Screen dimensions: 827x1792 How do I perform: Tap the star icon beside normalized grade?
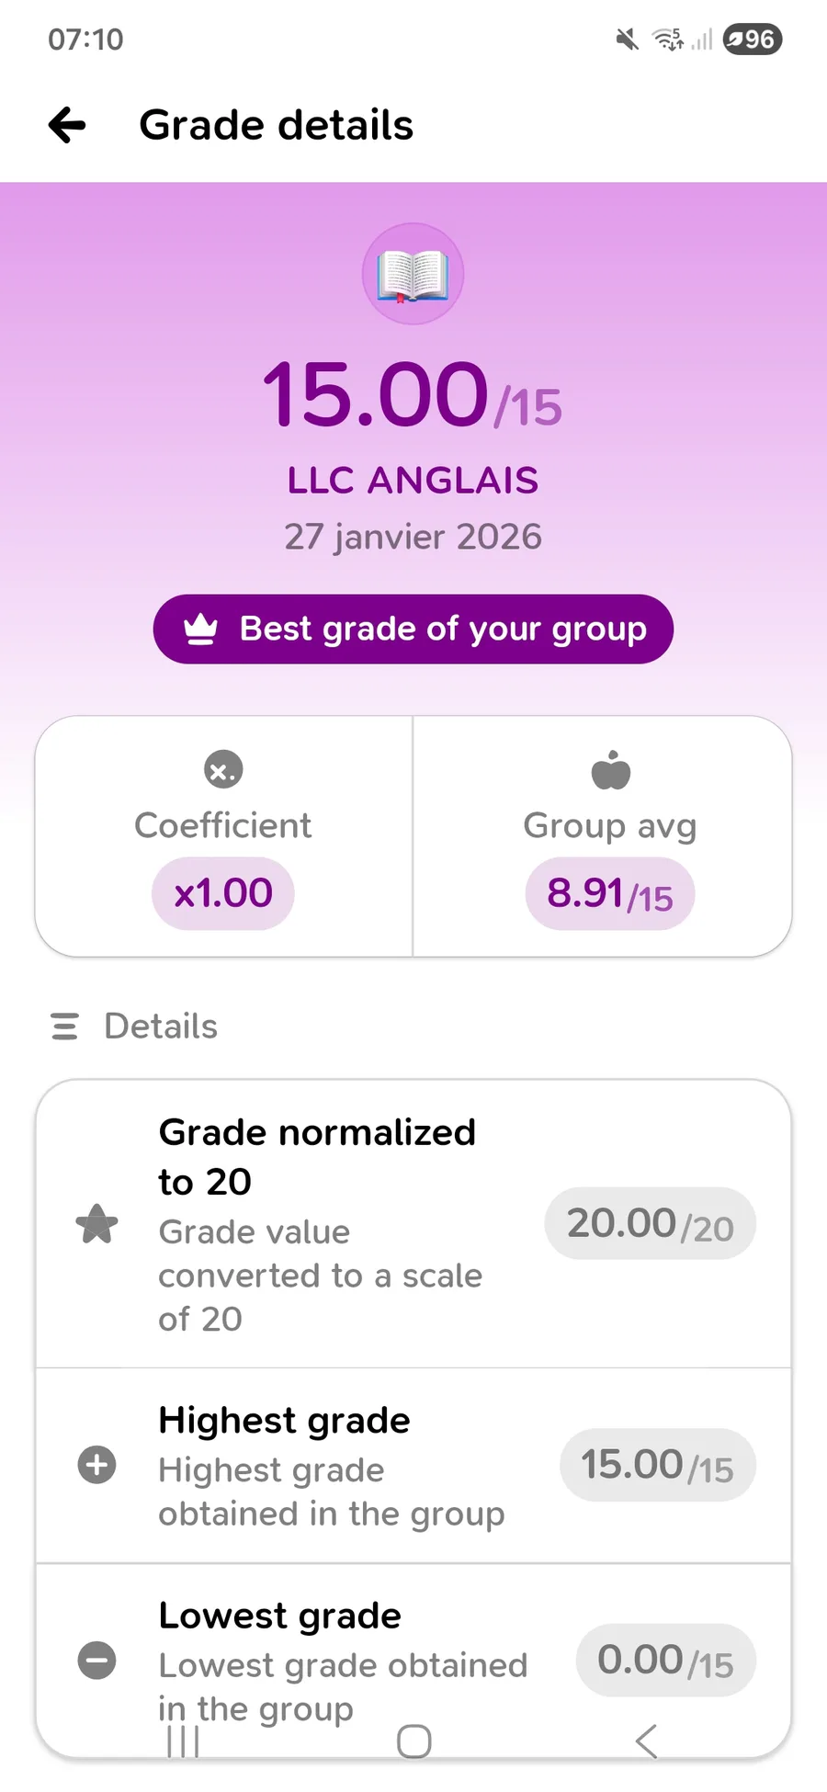pos(96,1224)
